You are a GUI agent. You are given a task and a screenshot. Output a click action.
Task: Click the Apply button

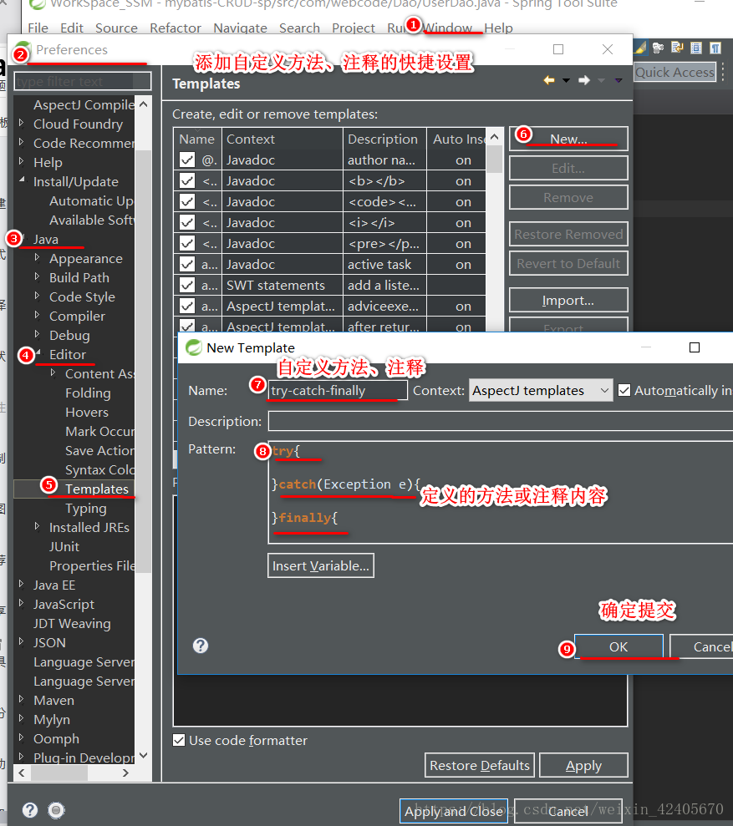pyautogui.click(x=583, y=765)
